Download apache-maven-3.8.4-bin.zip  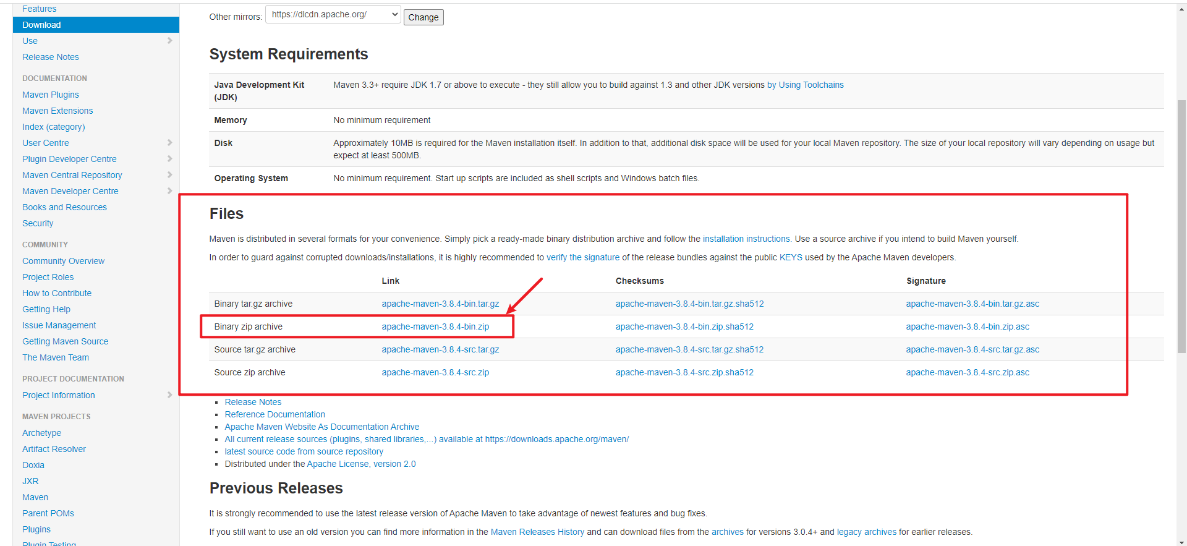435,326
